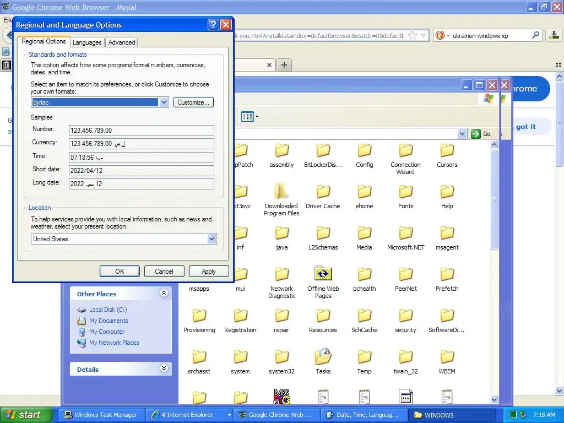
Task: Select the Cursors folder
Action: coord(447,156)
